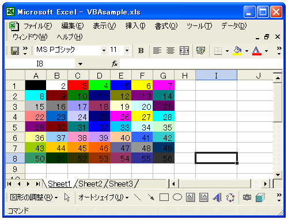Open オートシェイプ(U) menu

coord(104,197)
